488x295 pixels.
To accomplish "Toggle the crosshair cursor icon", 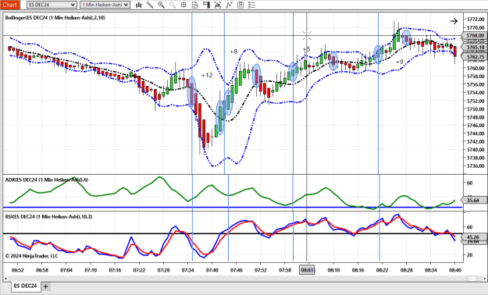I will tap(183, 5).
